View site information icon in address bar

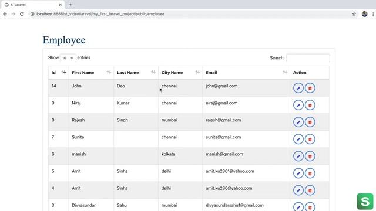(x=32, y=14)
